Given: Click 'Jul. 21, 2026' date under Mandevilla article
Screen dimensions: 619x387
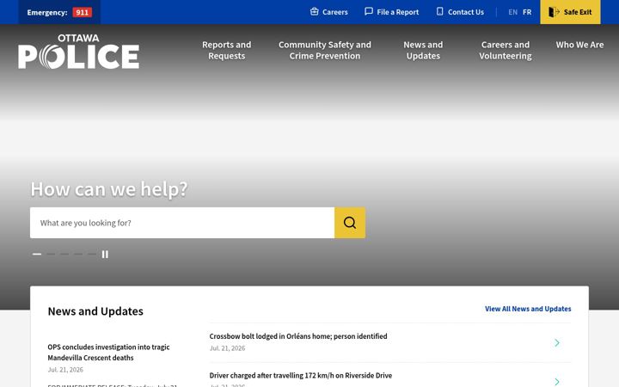Looking at the screenshot, I should tap(65, 370).
